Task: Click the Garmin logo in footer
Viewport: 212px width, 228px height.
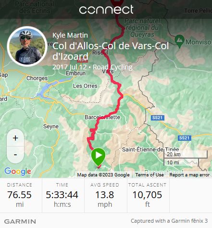Action: tap(20, 222)
